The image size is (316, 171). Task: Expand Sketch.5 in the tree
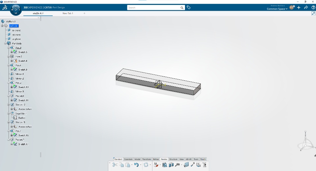[12, 52]
